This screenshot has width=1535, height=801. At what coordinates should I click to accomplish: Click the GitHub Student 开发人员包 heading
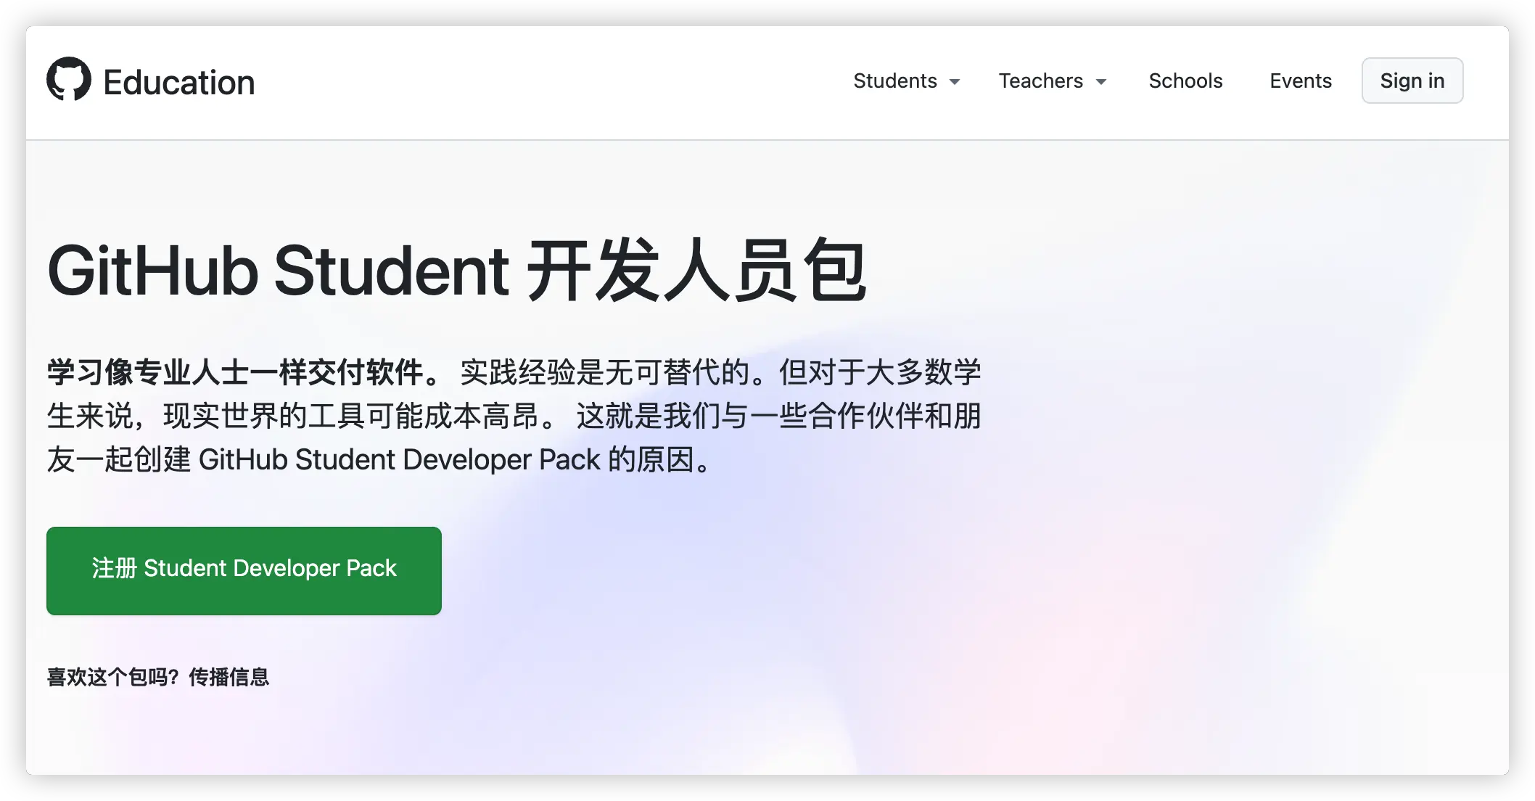tap(457, 271)
